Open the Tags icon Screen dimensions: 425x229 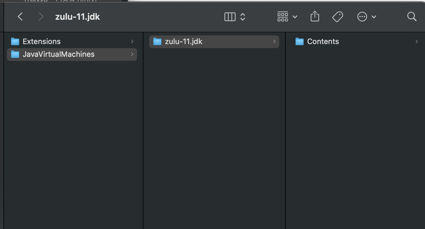click(x=338, y=17)
